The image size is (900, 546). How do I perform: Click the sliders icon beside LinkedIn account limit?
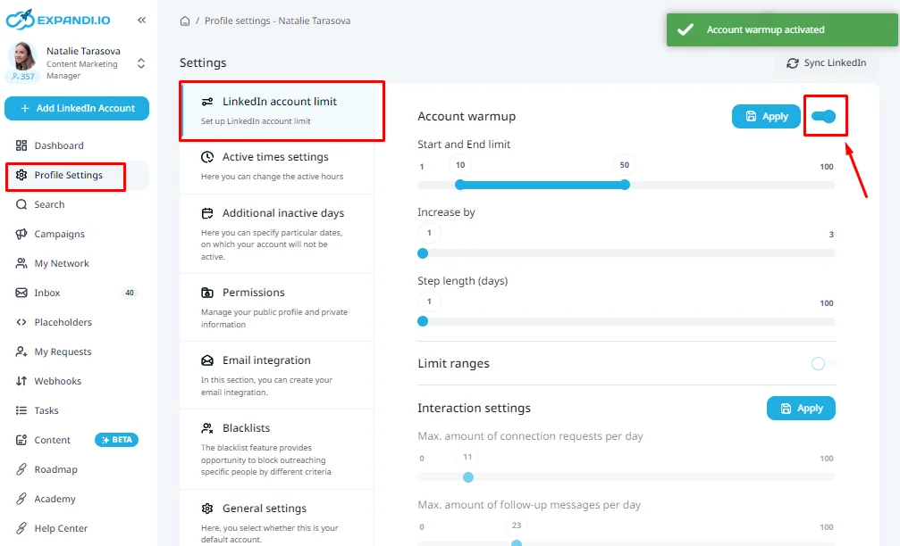coord(207,102)
